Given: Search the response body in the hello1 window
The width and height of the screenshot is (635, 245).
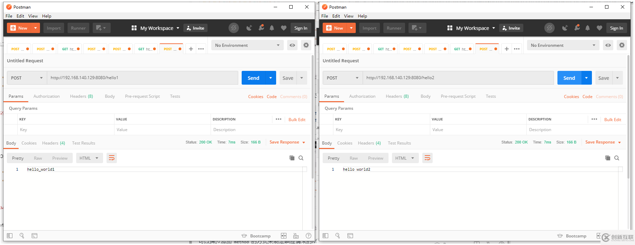Looking at the screenshot, I should pos(301,158).
